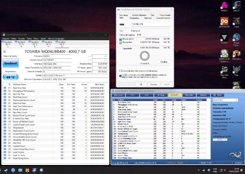
Task: Open the Arquivo menu in CrystalDiskInfo
Action: pyautogui.click(x=6, y=39)
